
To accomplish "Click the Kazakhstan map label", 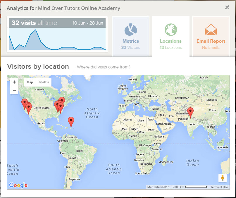I will pos(182,98).
